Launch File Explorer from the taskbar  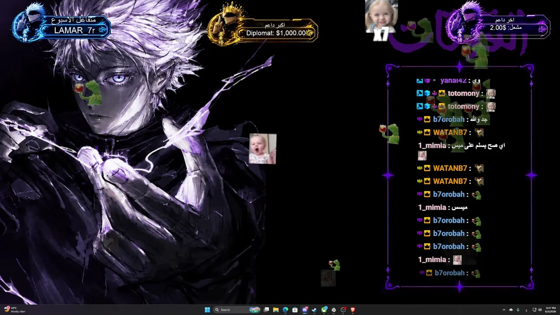tap(276, 310)
